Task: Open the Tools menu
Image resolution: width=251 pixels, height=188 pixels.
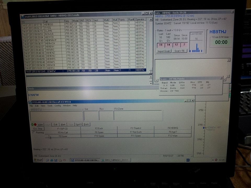Action: pyautogui.click(x=50, y=106)
